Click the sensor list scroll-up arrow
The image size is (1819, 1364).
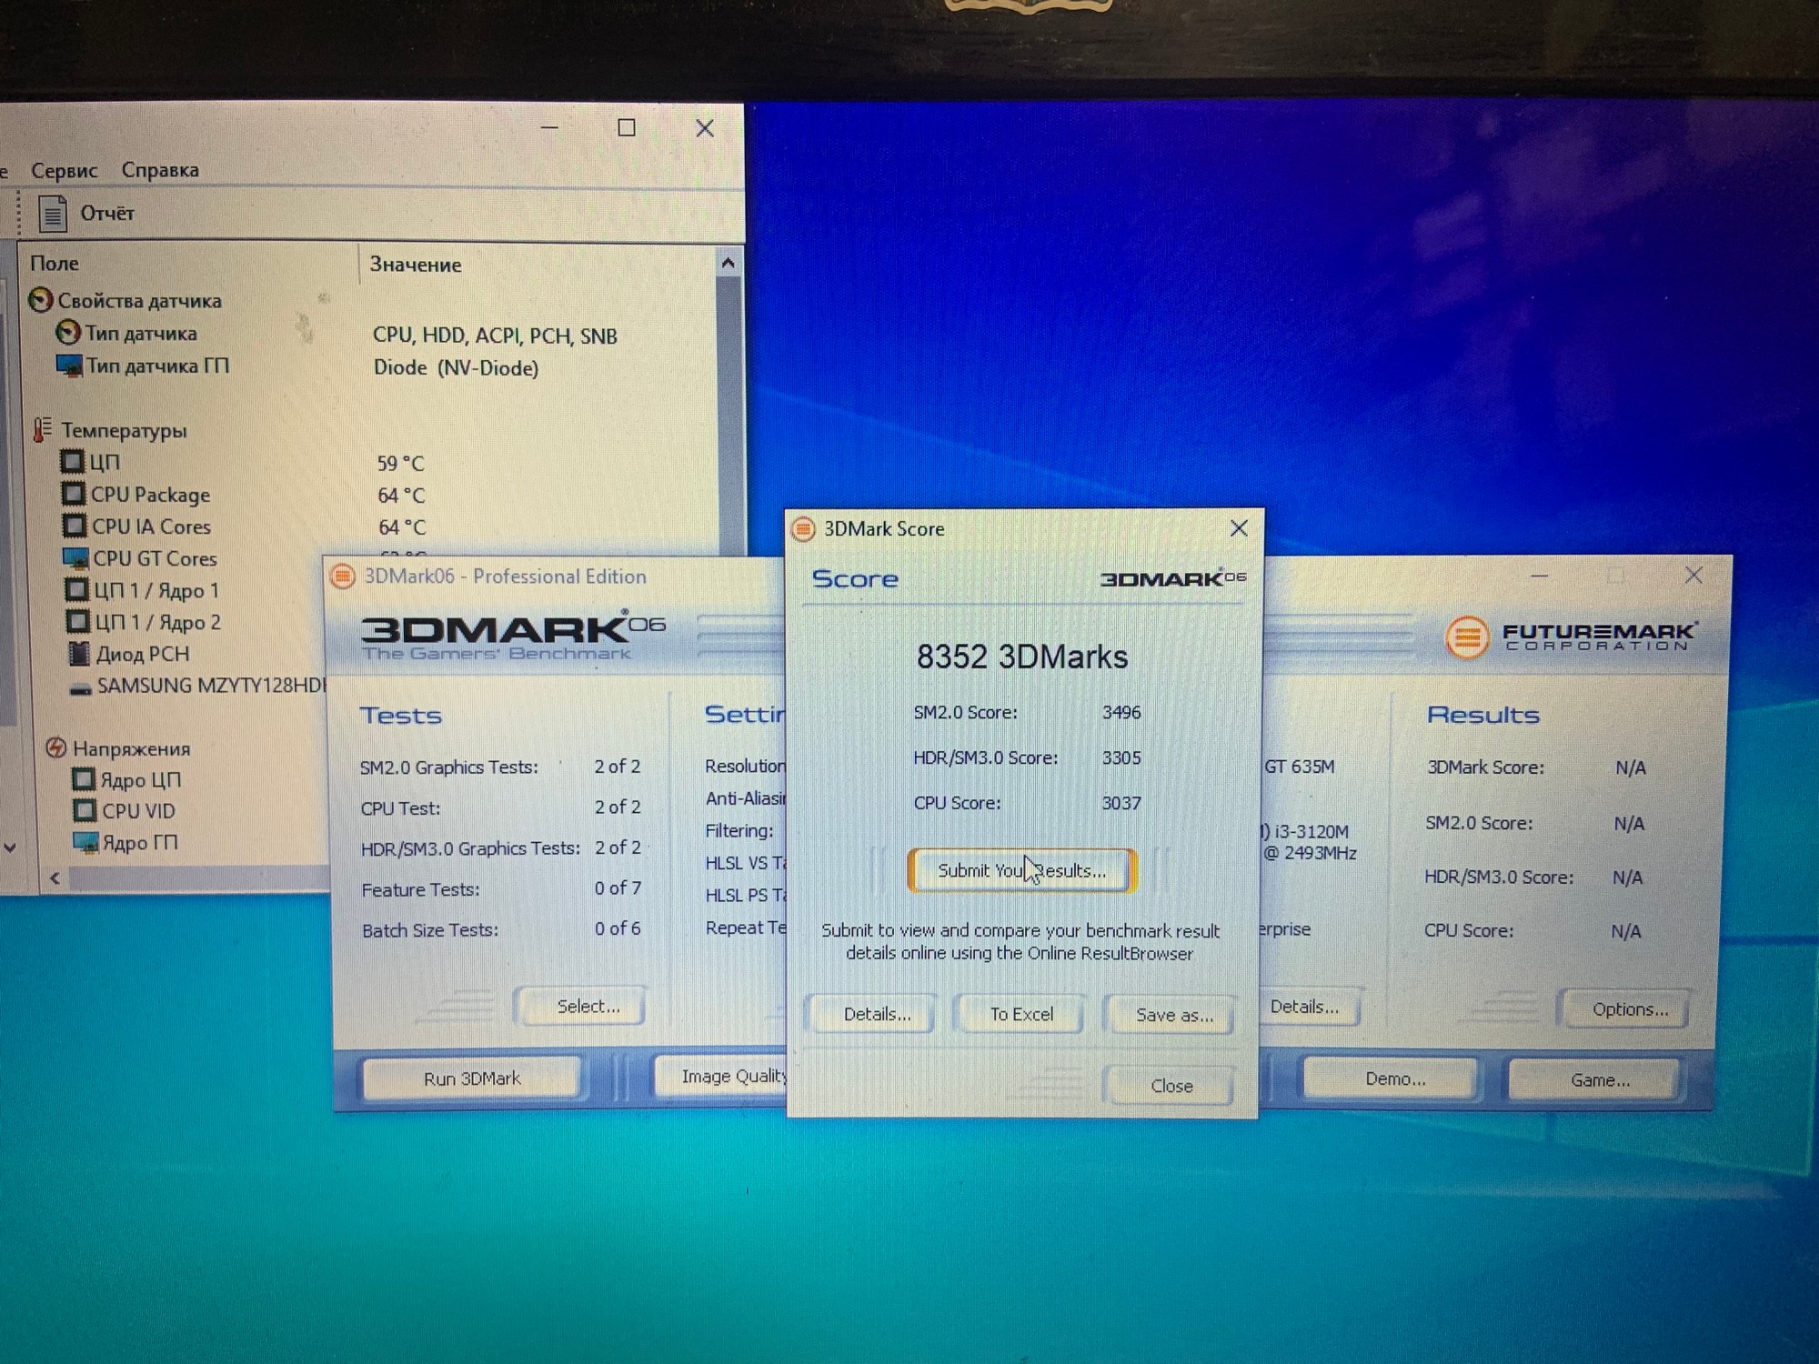[x=728, y=264]
